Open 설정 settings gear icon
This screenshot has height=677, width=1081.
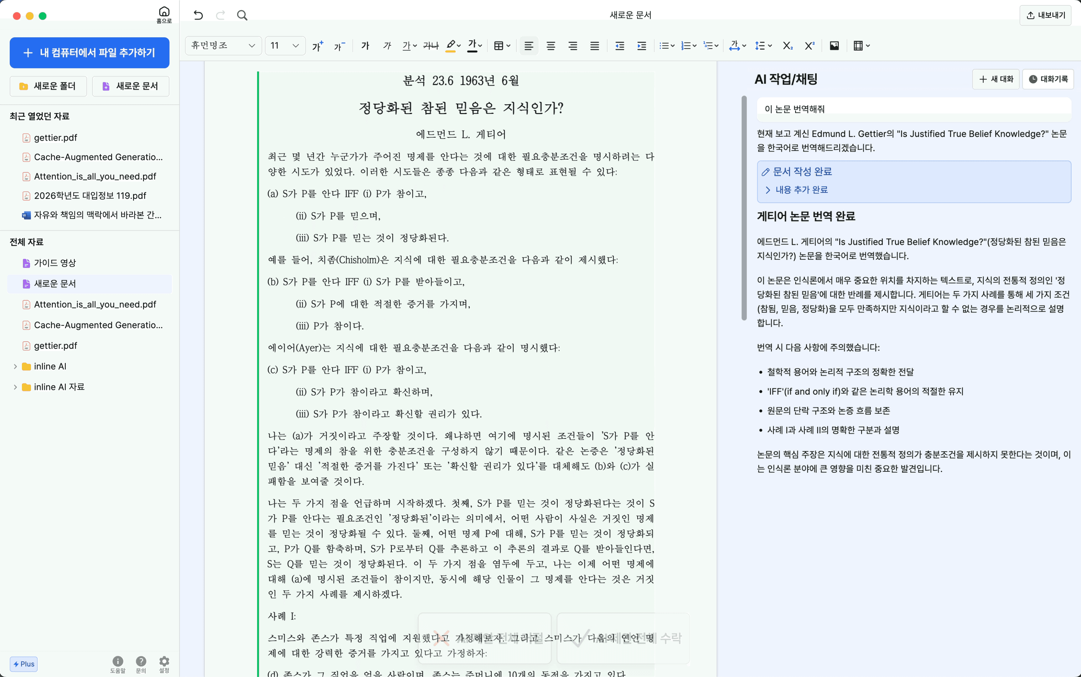pos(164,664)
